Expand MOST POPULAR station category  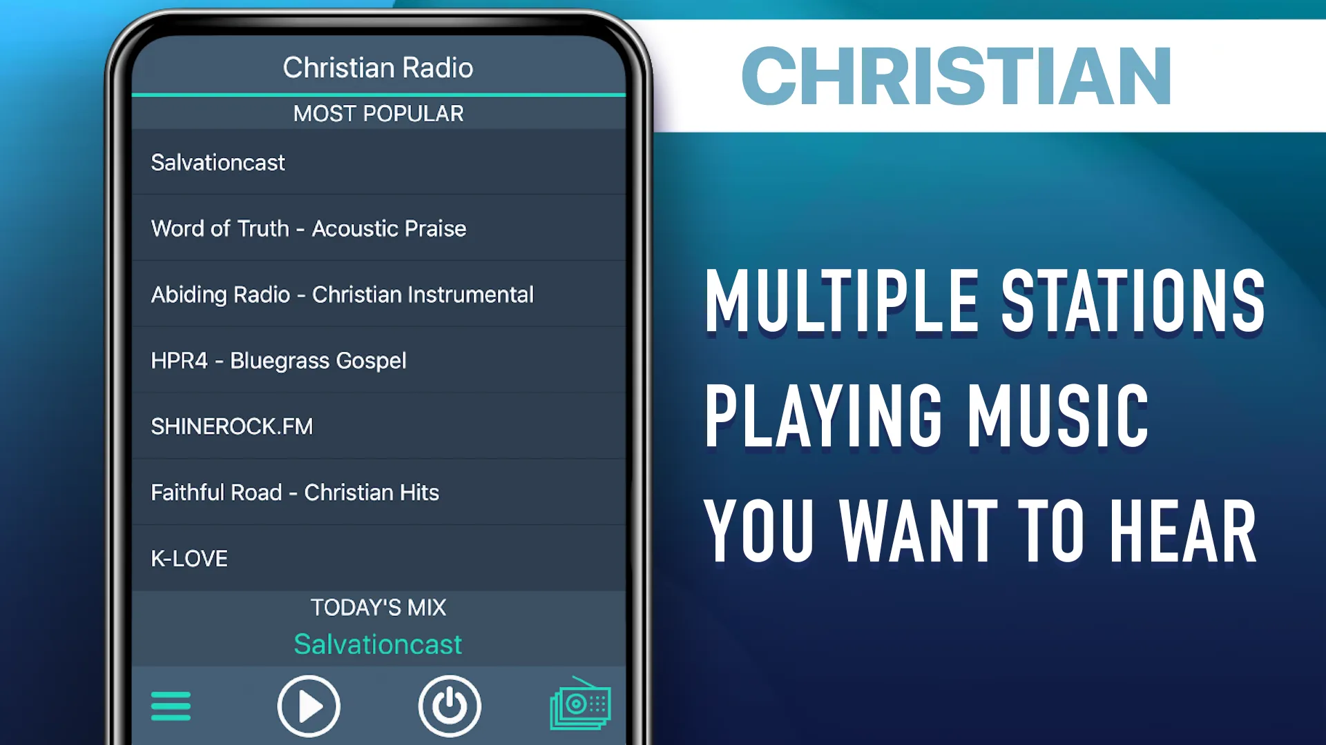click(x=378, y=112)
